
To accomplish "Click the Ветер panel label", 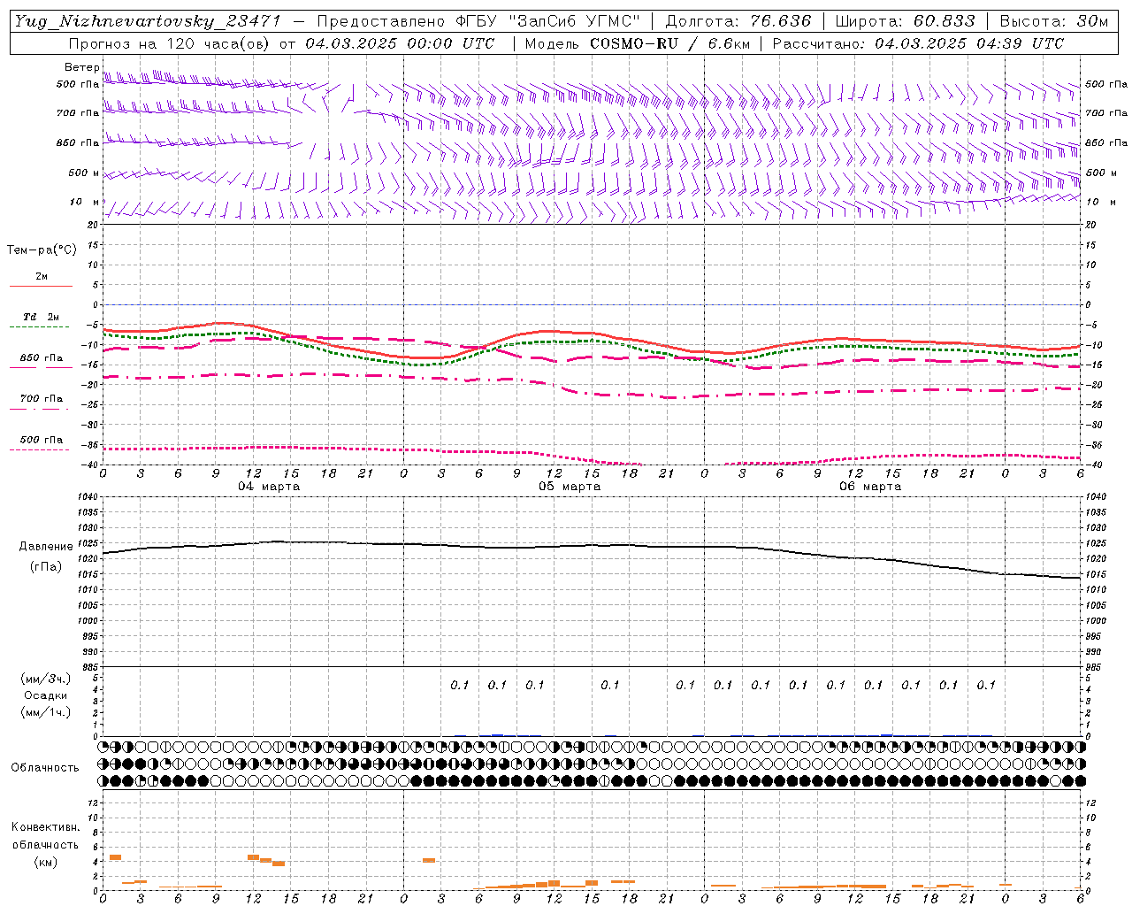I will click(x=81, y=67).
